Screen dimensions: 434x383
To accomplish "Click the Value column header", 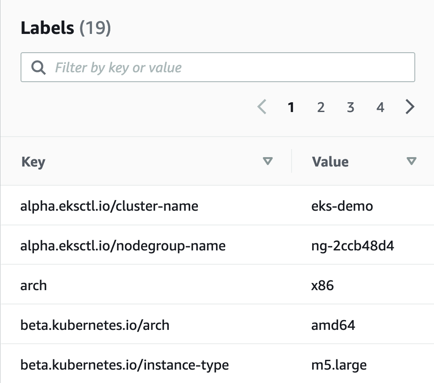I will point(330,162).
